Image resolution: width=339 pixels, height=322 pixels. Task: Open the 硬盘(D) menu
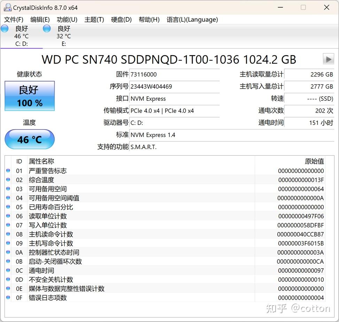121,20
